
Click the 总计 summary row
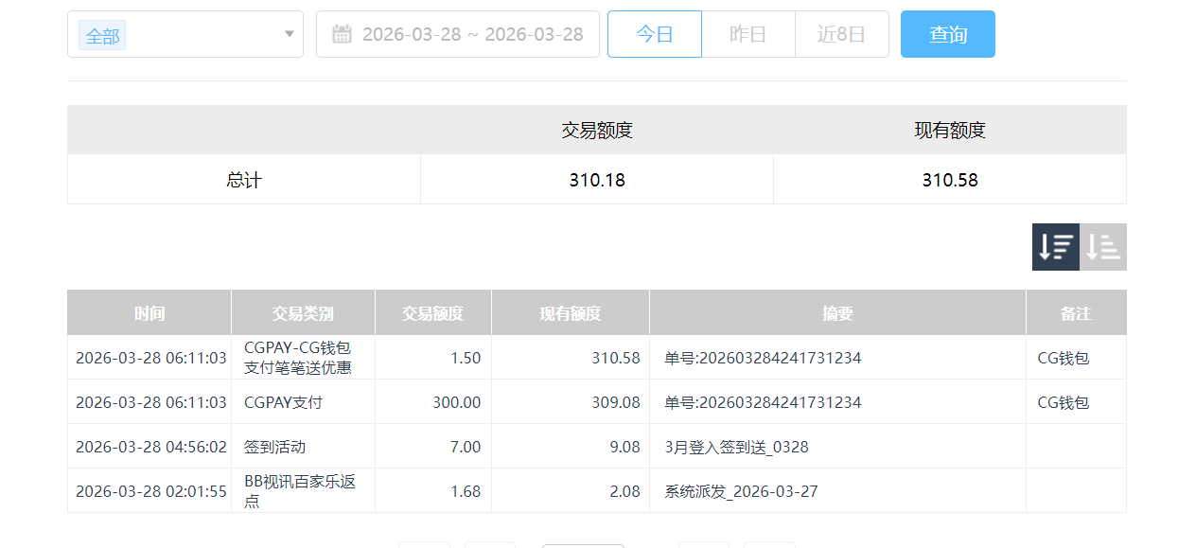[x=243, y=180]
